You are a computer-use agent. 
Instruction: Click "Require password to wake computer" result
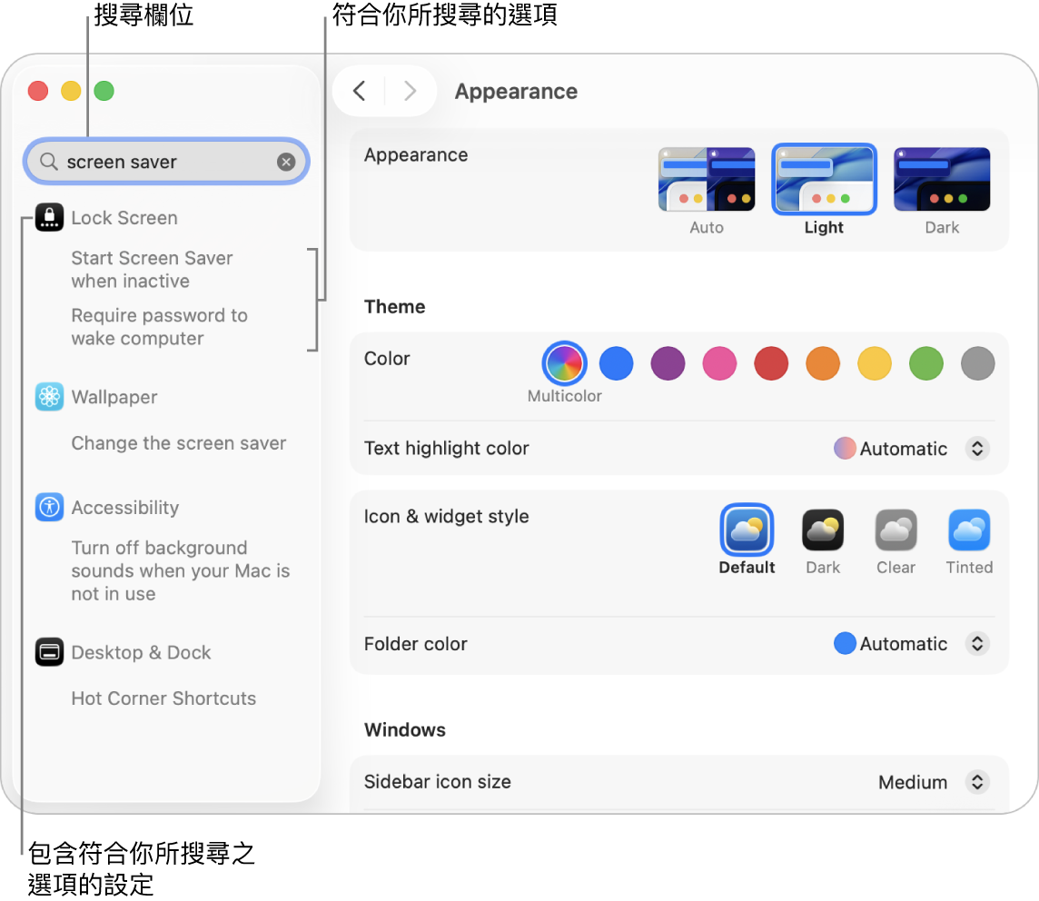click(159, 327)
